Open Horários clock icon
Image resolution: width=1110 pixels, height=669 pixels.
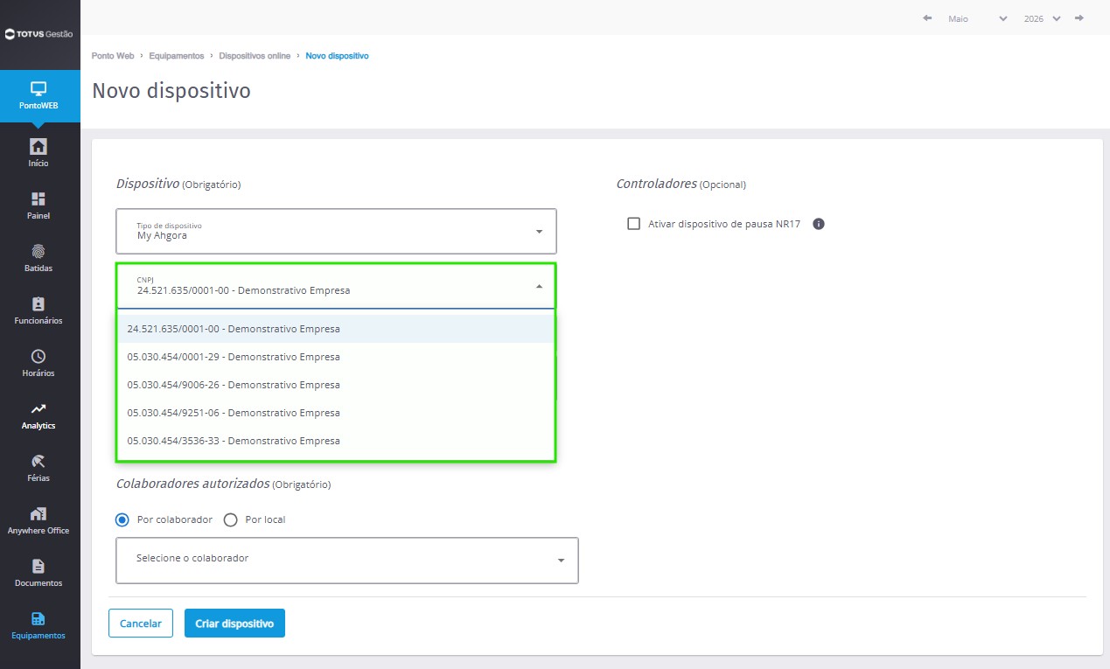tap(38, 356)
